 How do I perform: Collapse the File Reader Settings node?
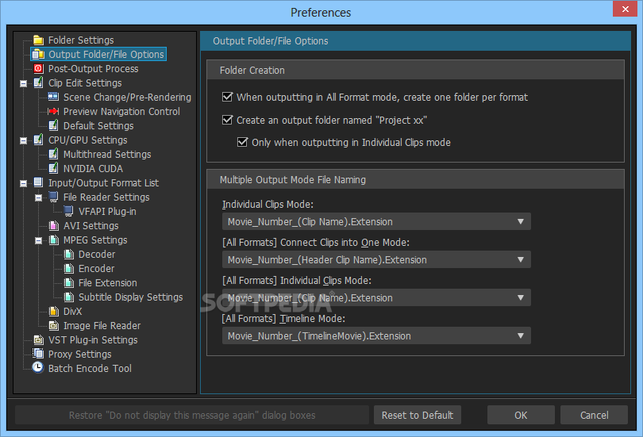tap(39, 197)
